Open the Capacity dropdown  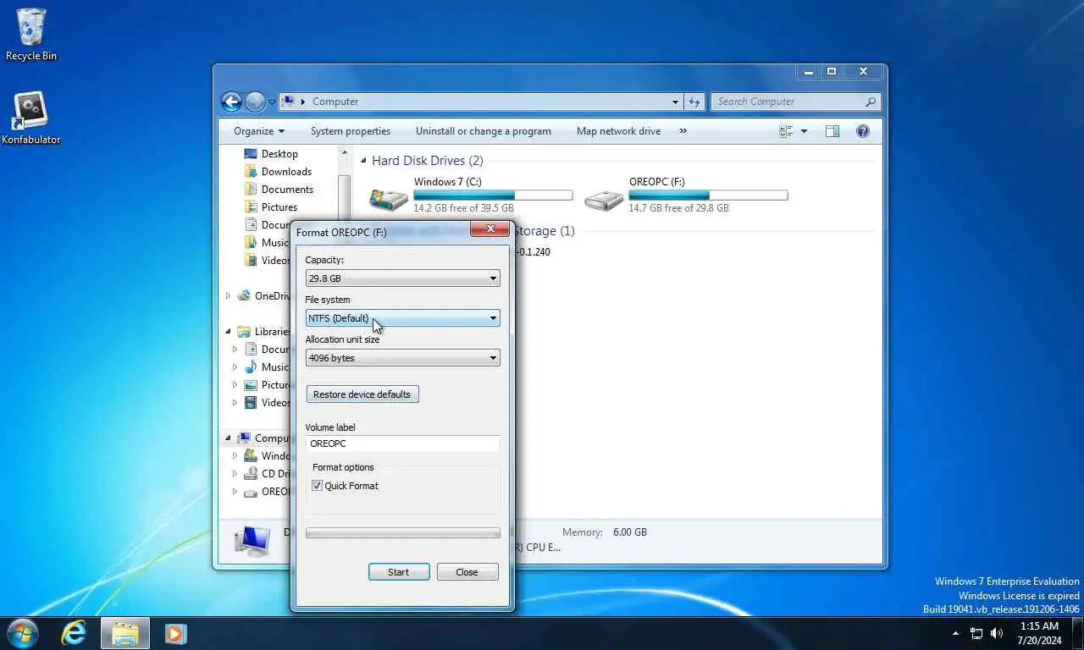pos(402,278)
